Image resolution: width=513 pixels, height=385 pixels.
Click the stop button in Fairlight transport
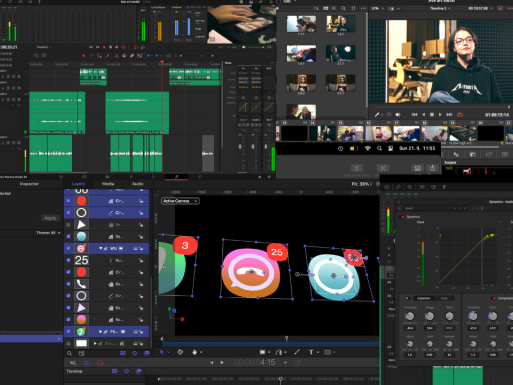tap(110, 47)
